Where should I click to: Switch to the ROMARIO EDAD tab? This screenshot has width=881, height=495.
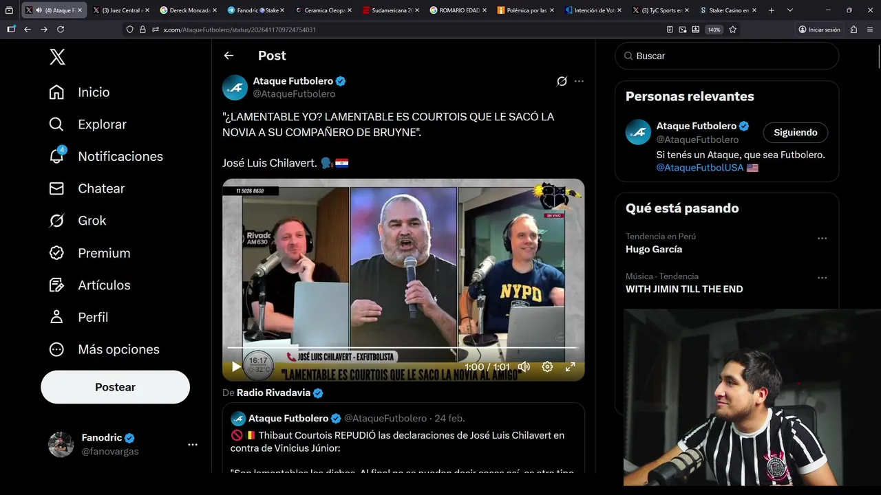coord(457,10)
